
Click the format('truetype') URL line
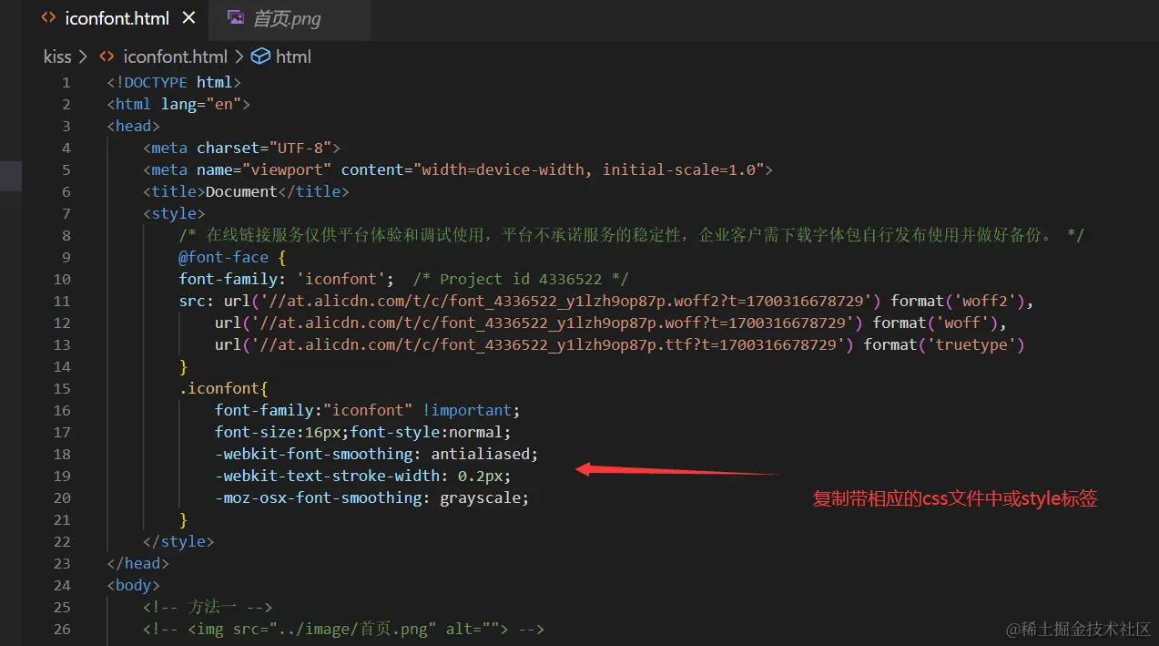(620, 344)
